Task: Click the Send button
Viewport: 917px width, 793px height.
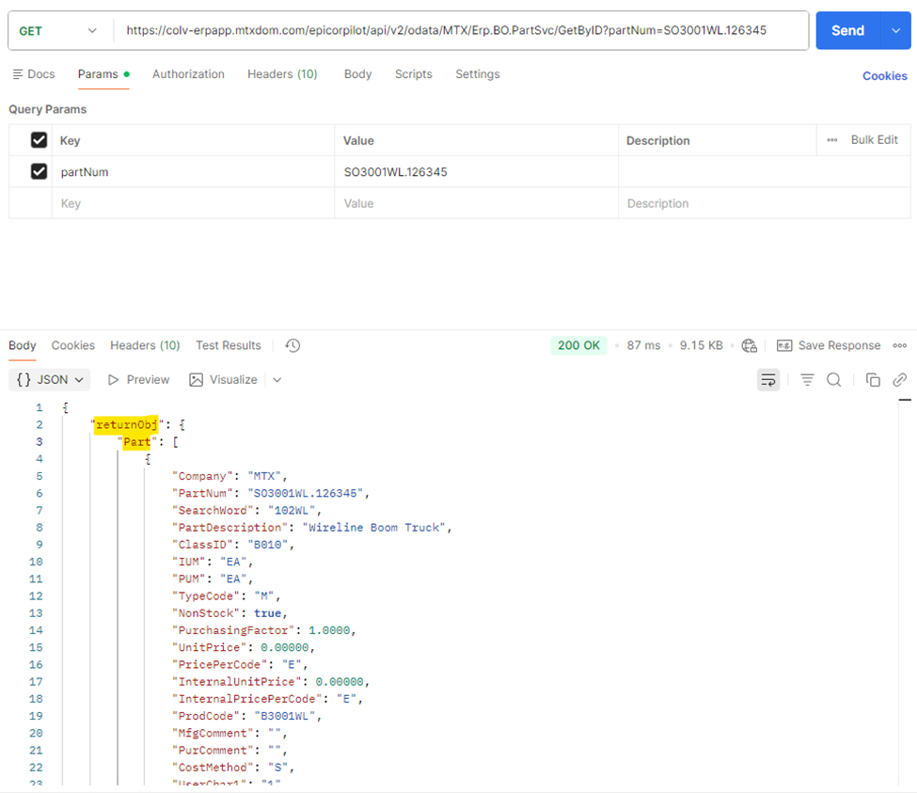Action: (847, 31)
